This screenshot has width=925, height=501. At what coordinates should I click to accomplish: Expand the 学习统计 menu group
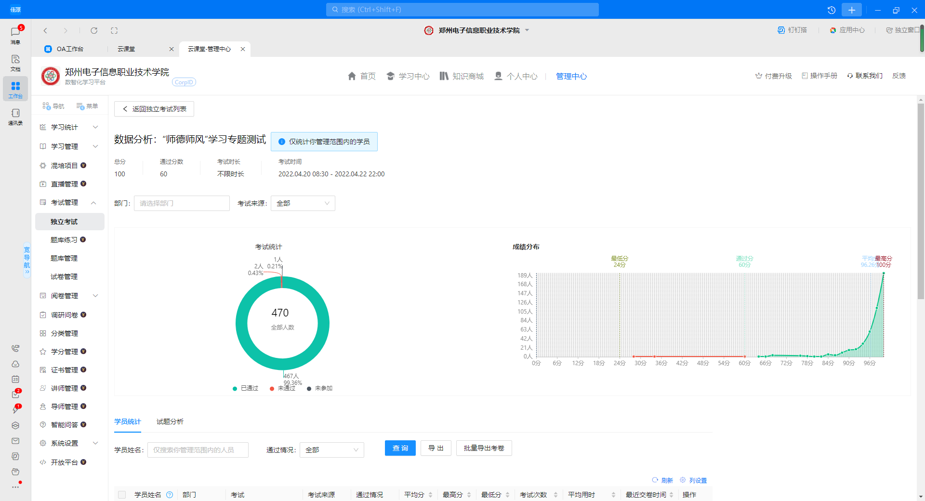tap(70, 127)
